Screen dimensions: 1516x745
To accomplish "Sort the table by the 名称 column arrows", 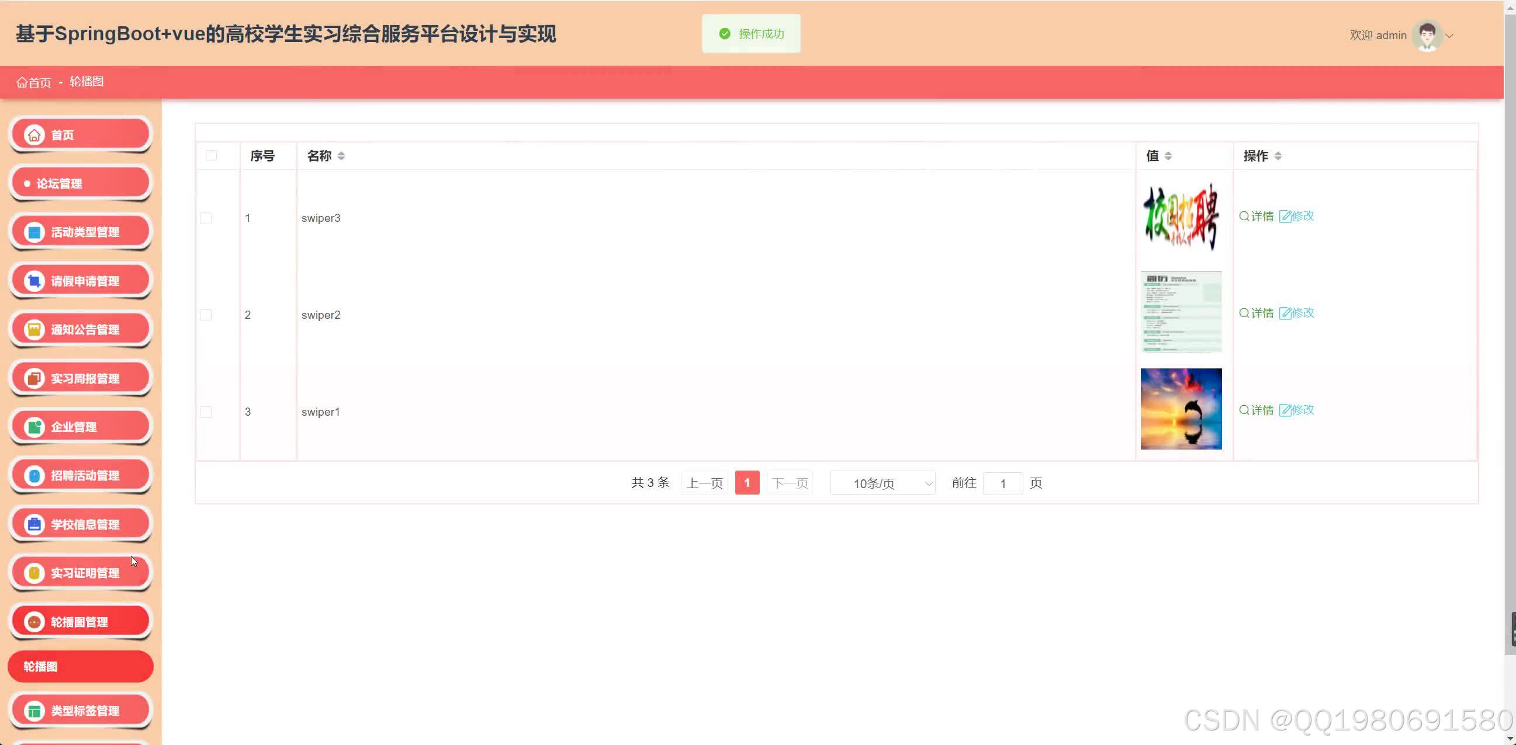I will (x=341, y=156).
